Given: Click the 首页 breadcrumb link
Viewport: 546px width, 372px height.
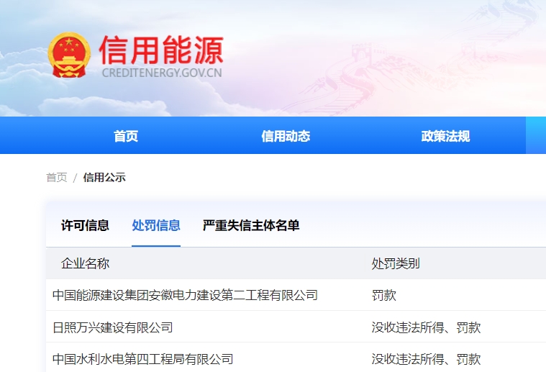Looking at the screenshot, I should click(57, 177).
